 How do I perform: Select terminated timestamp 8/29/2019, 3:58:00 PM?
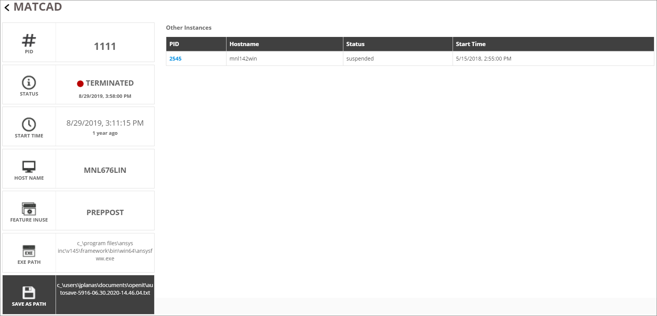point(105,96)
